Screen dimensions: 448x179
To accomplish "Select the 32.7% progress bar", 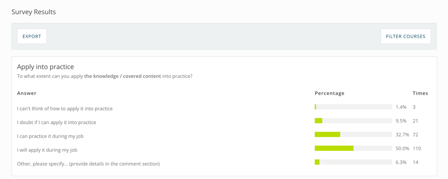I will (353, 135).
